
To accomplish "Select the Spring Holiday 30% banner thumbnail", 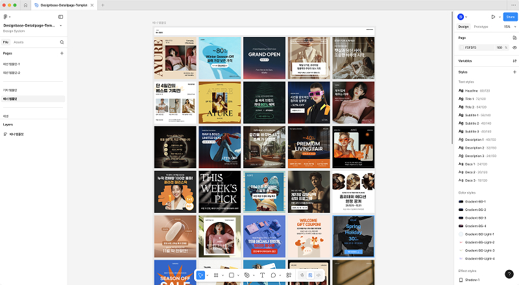I will [x=354, y=236].
